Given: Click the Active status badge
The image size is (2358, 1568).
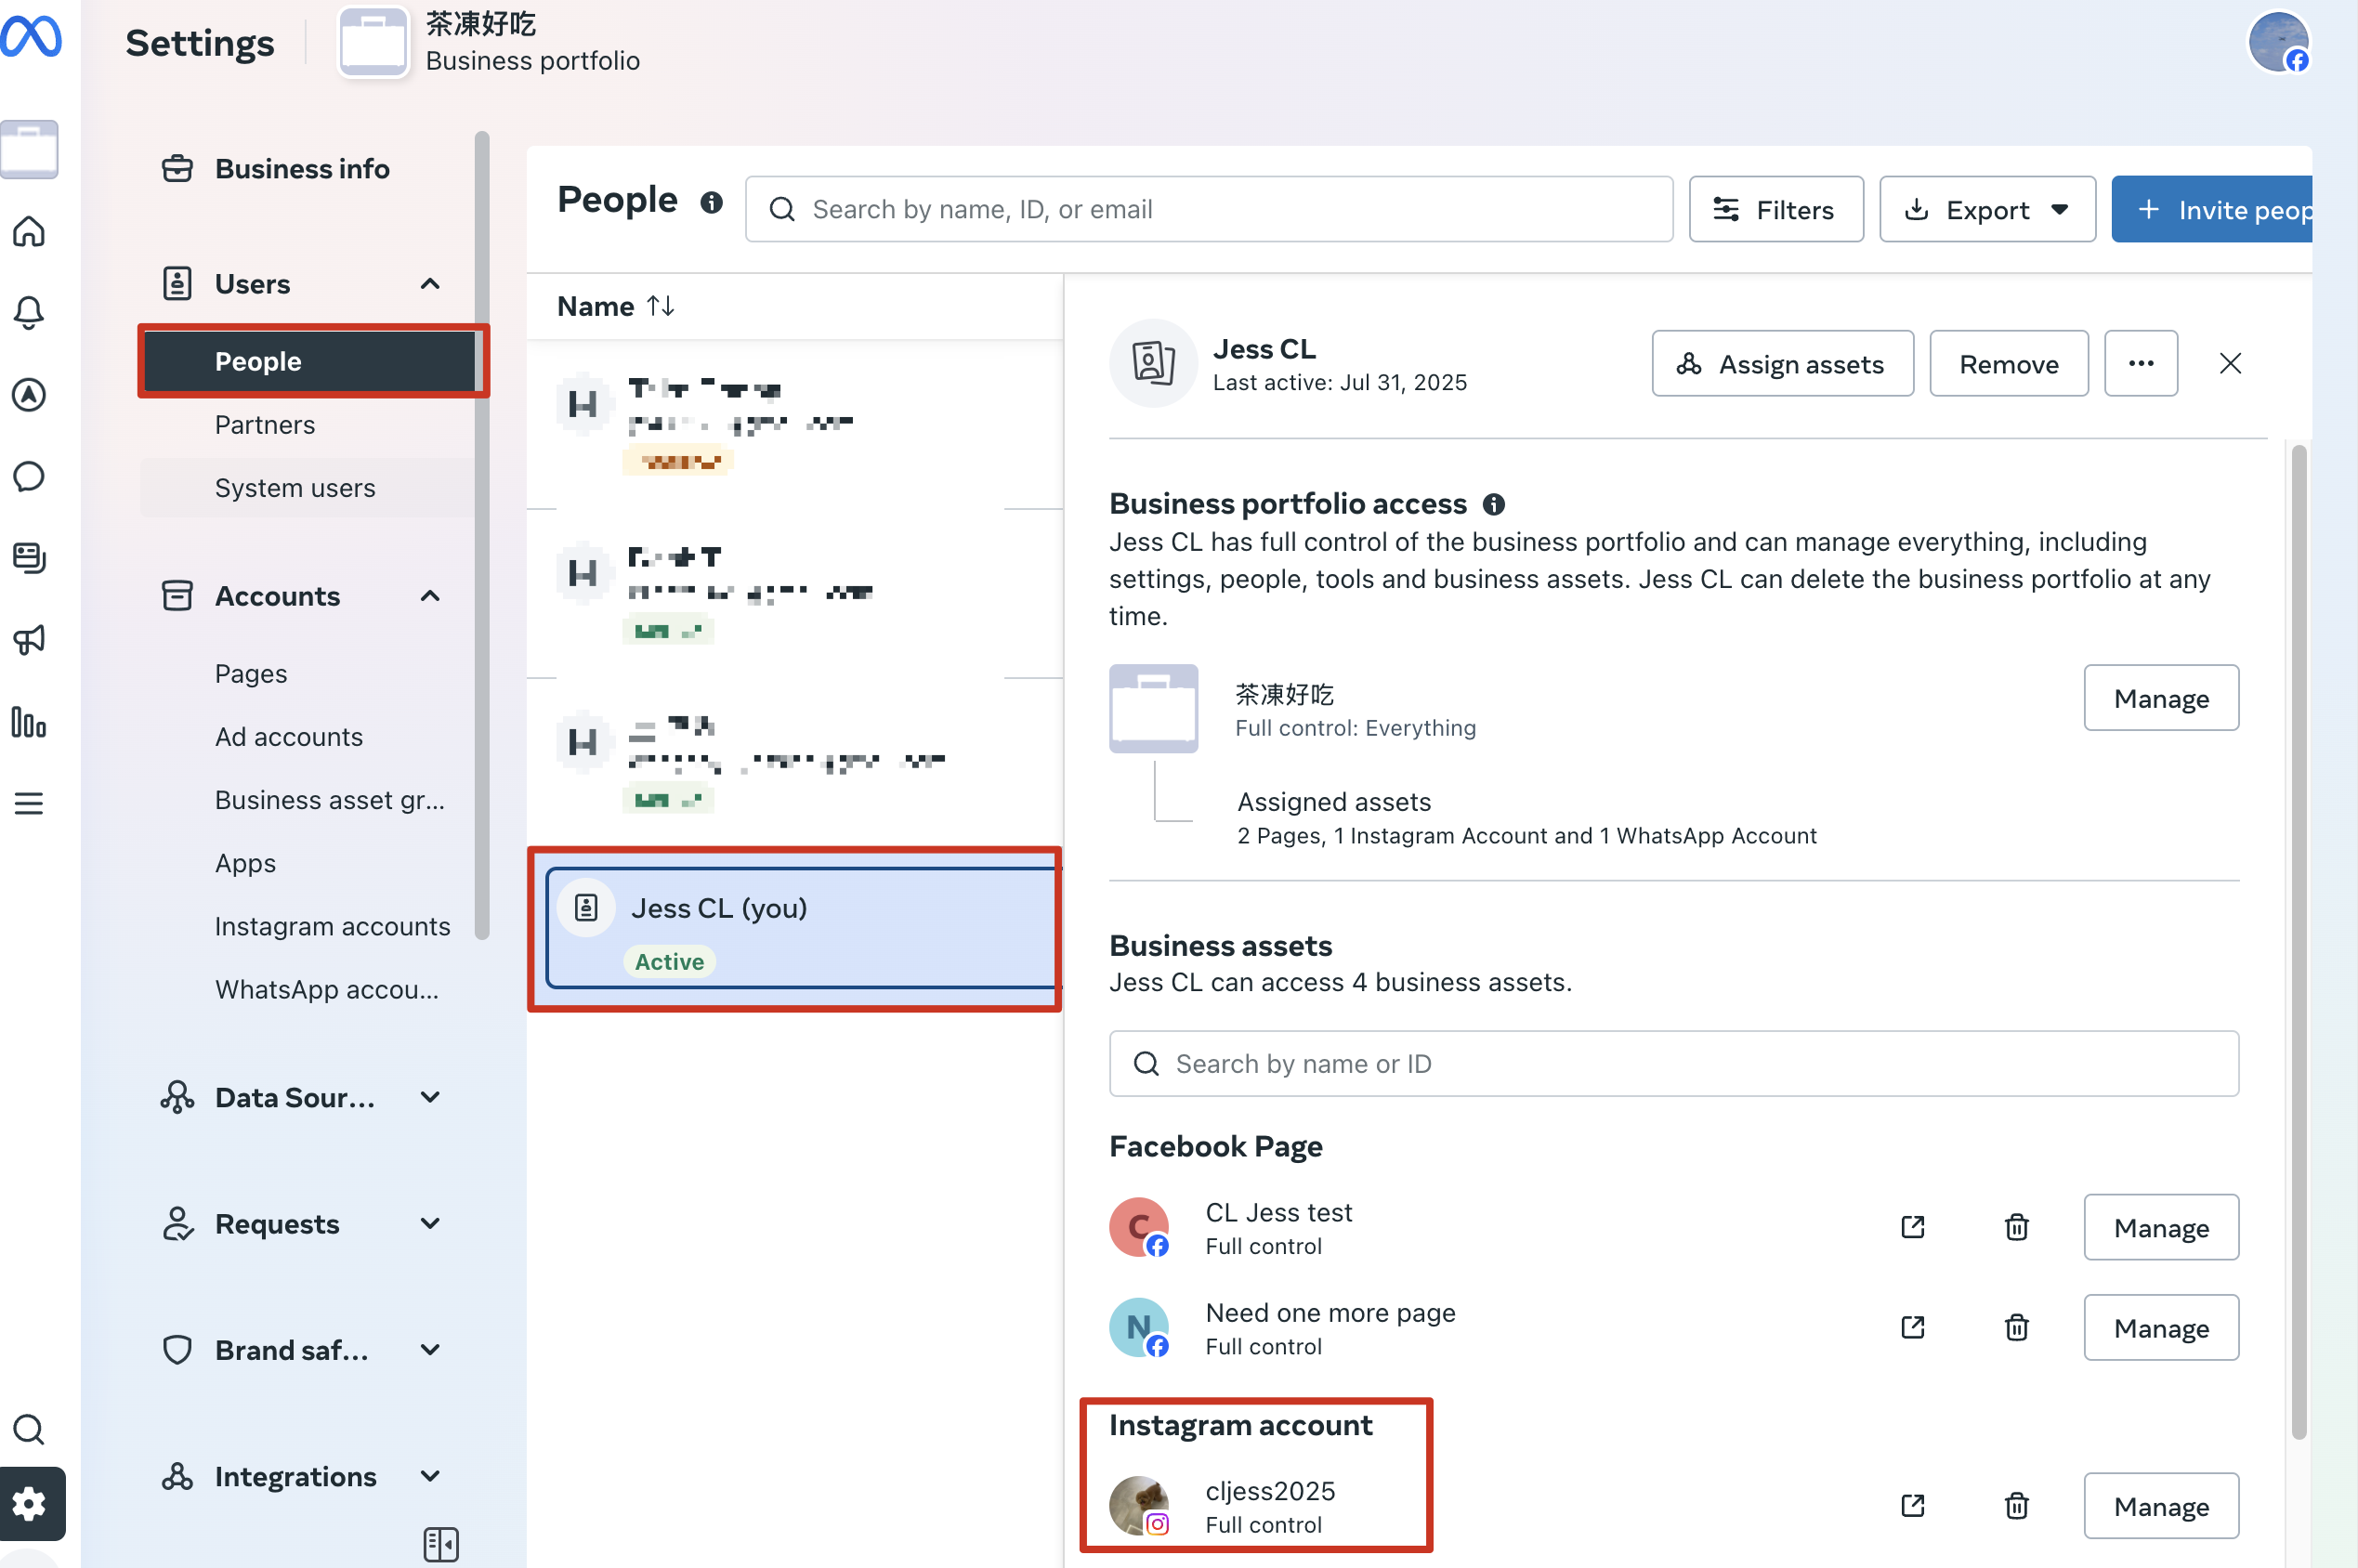Looking at the screenshot, I should 669,961.
